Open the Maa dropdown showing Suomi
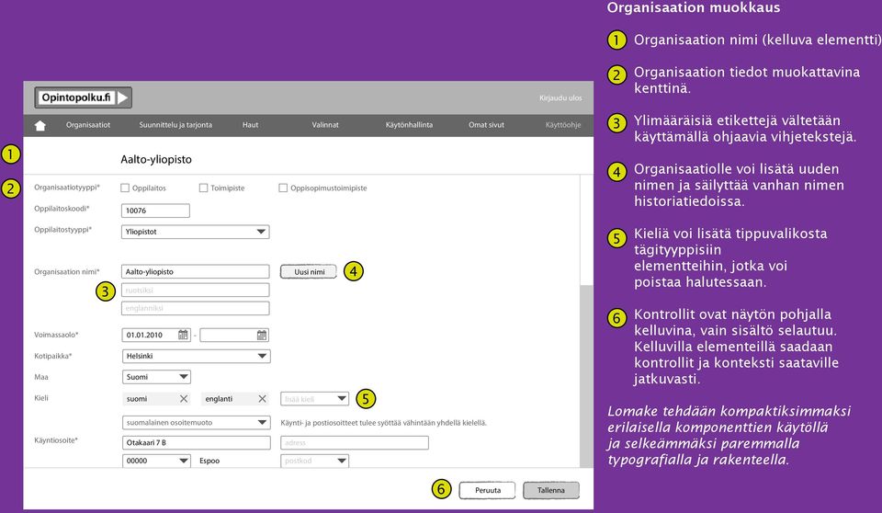Screen dimensions: 882x513 click(x=156, y=377)
